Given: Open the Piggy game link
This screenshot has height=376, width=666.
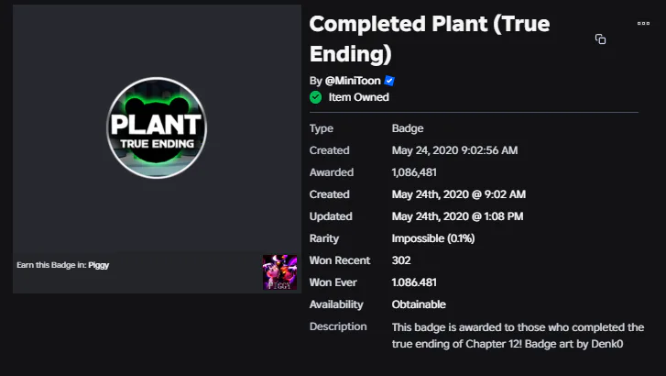Looking at the screenshot, I should click(x=100, y=265).
